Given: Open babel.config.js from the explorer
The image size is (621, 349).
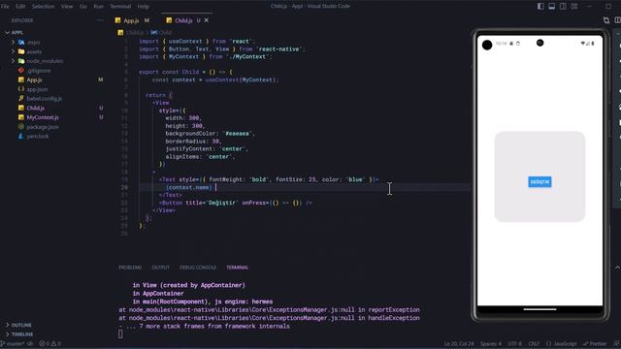Looking at the screenshot, I should click(x=44, y=99).
